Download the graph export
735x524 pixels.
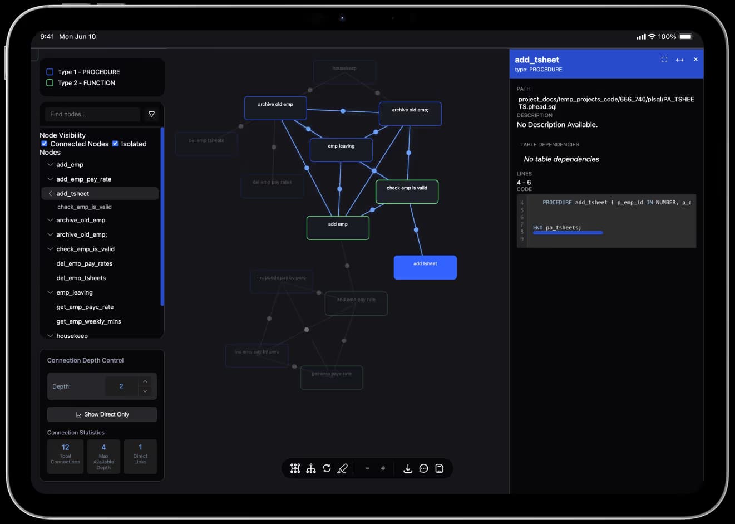(408, 468)
